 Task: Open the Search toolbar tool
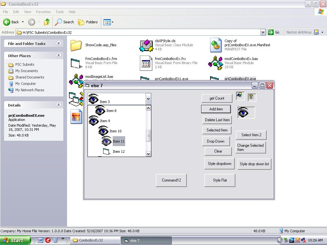tap(64, 22)
